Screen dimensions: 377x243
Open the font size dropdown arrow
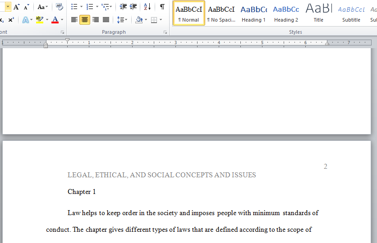[x=8, y=7]
